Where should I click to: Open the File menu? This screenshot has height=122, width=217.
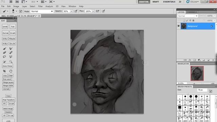pos(3,6)
